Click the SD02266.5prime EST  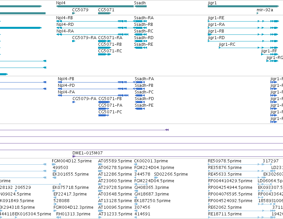tap(171, 174)
